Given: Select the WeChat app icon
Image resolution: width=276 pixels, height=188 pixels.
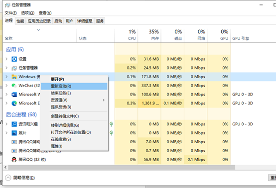Looking at the screenshot, I should (x=14, y=86).
